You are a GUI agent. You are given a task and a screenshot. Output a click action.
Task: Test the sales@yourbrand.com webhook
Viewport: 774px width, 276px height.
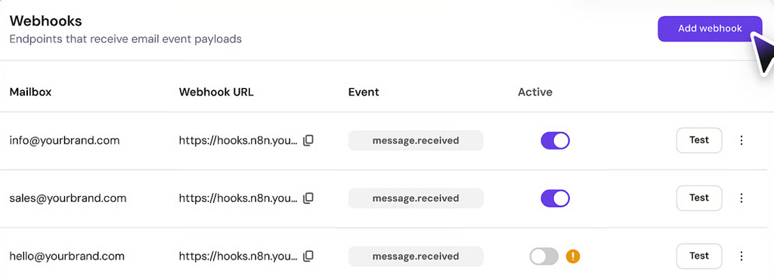click(699, 198)
